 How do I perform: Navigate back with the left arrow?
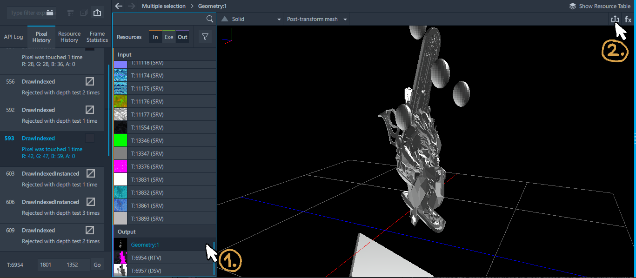coord(119,6)
